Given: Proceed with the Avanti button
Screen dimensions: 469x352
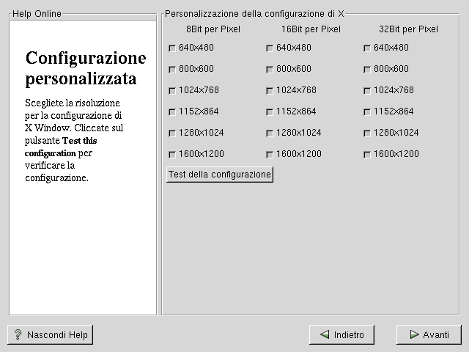Looking at the screenshot, I should click(x=429, y=334).
